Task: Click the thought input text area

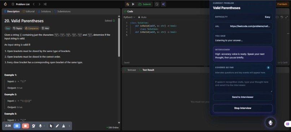Action: coord(243,85)
